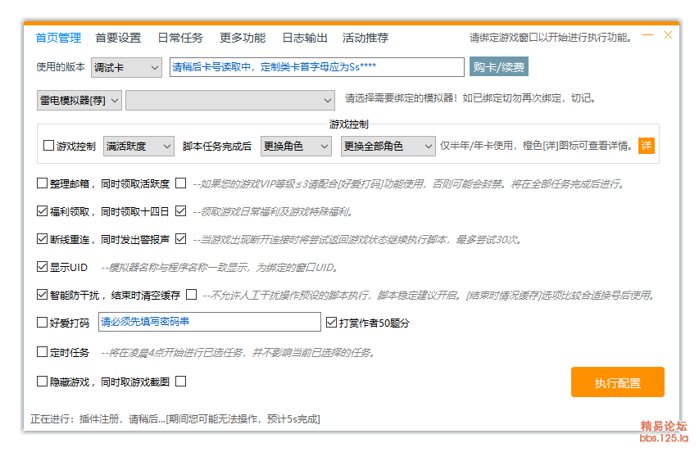This screenshot has width=699, height=452.
Task: Tick the 定时任务 checkbox
Action: [x=43, y=352]
